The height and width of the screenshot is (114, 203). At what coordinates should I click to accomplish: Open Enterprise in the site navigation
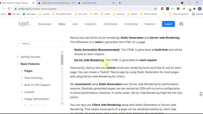[x=131, y=24]
